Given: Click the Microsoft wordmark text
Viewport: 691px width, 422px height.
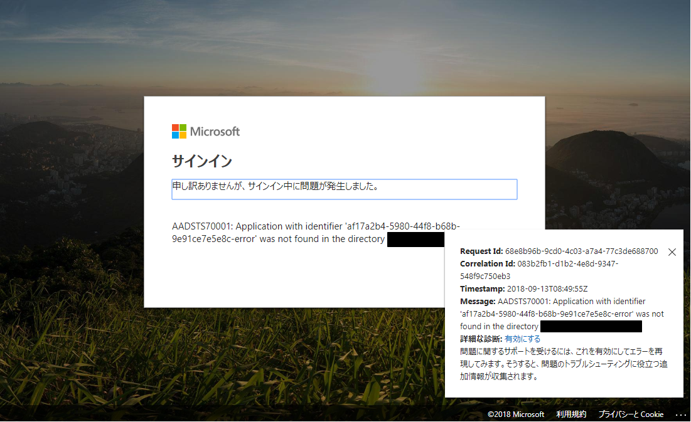Looking at the screenshot, I should click(x=217, y=132).
